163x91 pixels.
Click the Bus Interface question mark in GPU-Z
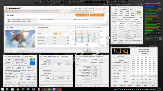coord(142,22)
